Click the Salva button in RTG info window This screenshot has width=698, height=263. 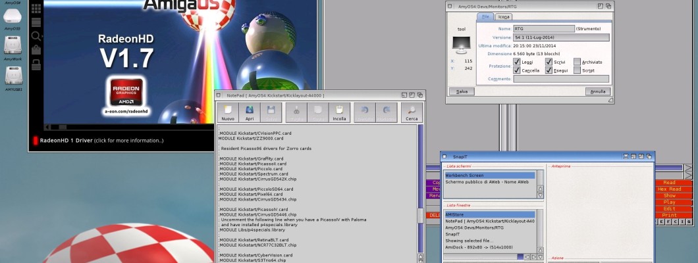click(462, 91)
